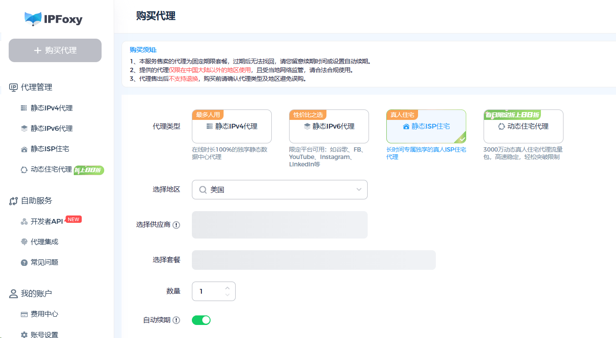Click the 最多人用 tag
This screenshot has width=616, height=338.
pos(208,115)
